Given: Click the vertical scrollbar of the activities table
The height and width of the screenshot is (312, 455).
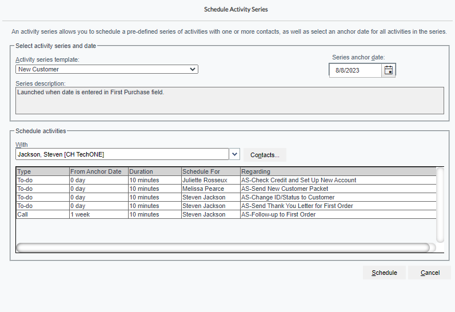Looking at the screenshot, I should coord(440,205).
